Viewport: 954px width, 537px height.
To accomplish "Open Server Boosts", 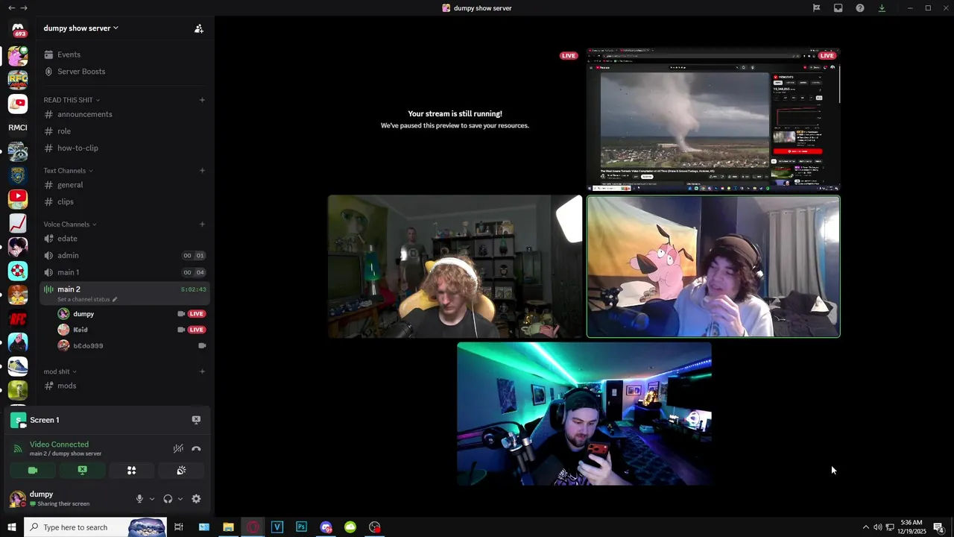I will click(x=124, y=72).
